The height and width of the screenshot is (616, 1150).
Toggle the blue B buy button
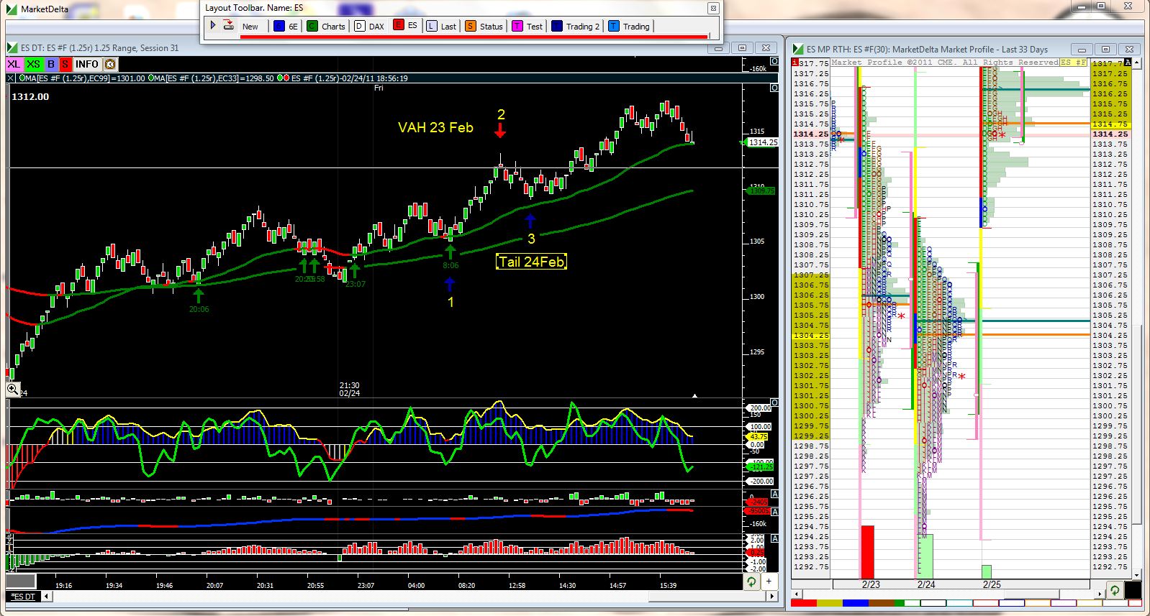point(51,64)
